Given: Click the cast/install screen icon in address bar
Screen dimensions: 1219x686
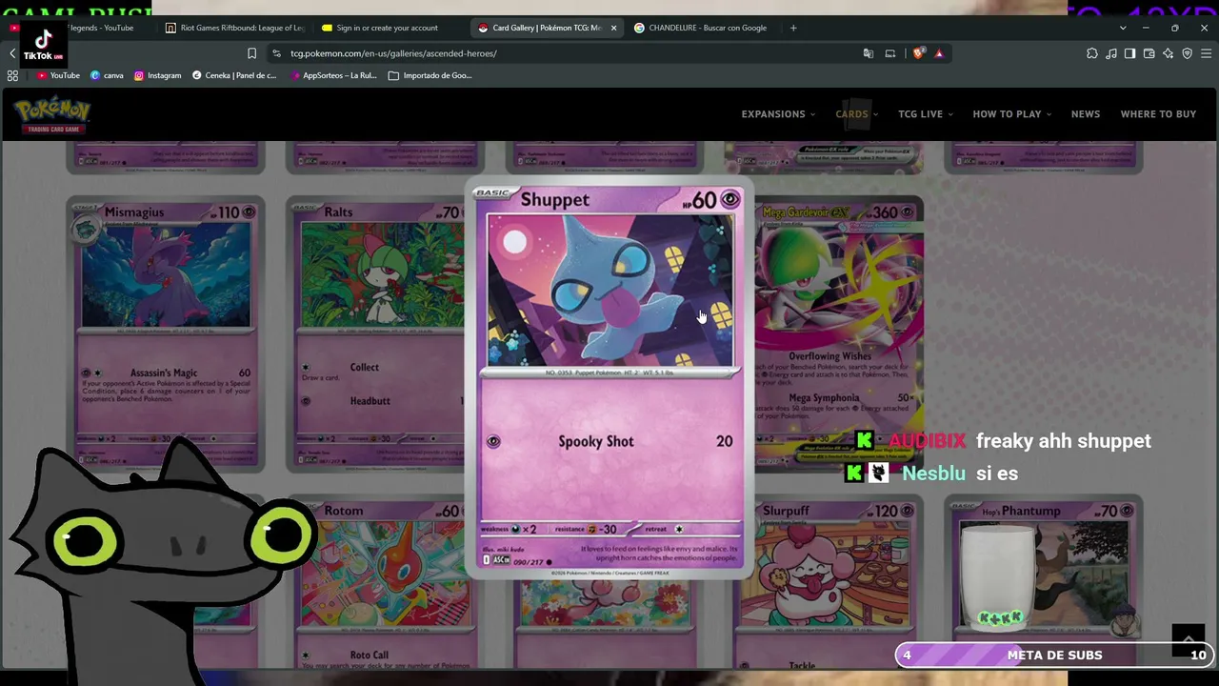Looking at the screenshot, I should (x=890, y=53).
